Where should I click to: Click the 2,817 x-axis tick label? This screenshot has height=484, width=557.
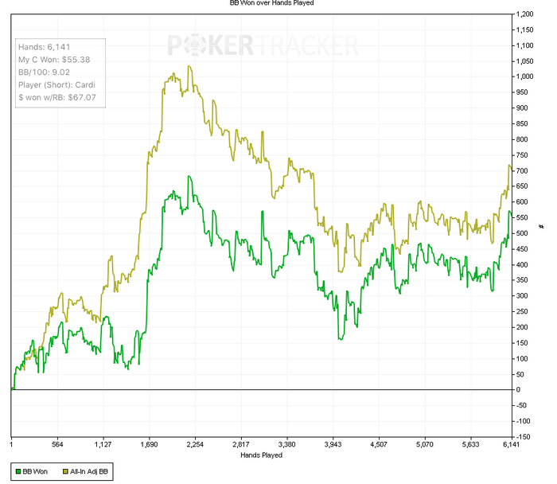(x=241, y=444)
